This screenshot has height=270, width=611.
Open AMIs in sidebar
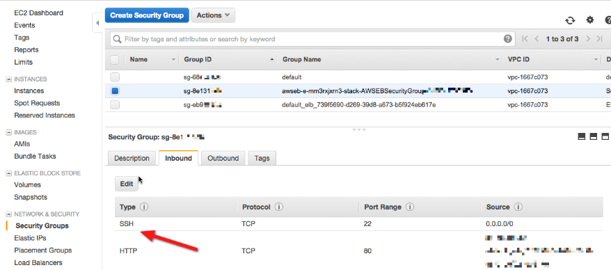point(22,144)
